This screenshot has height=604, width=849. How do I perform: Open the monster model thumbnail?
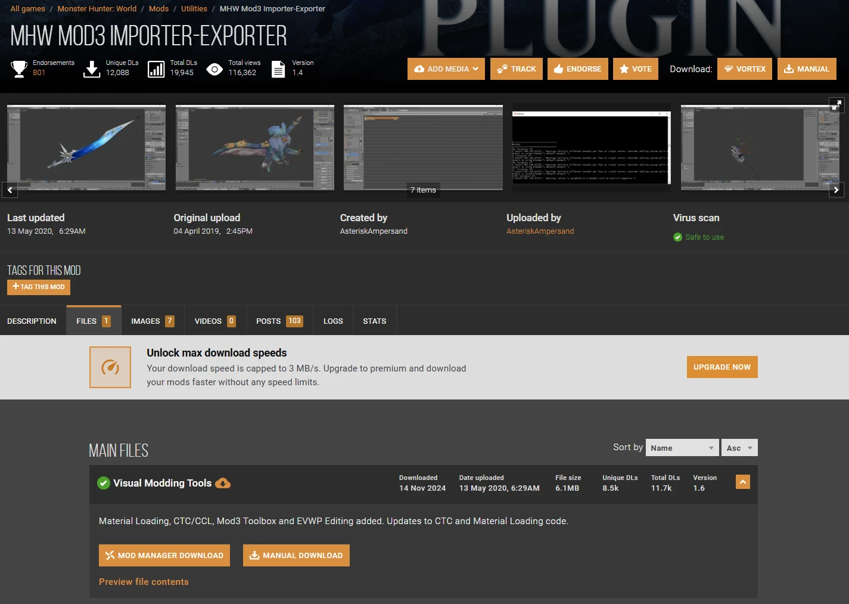(255, 147)
